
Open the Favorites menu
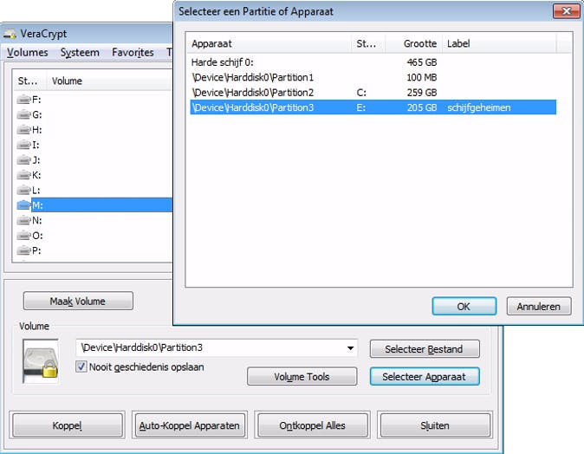[133, 53]
